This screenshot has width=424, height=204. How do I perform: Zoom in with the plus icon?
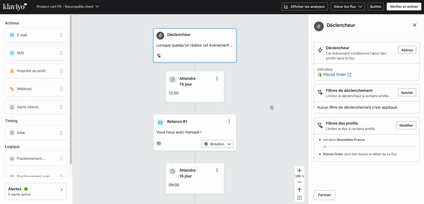click(x=299, y=171)
